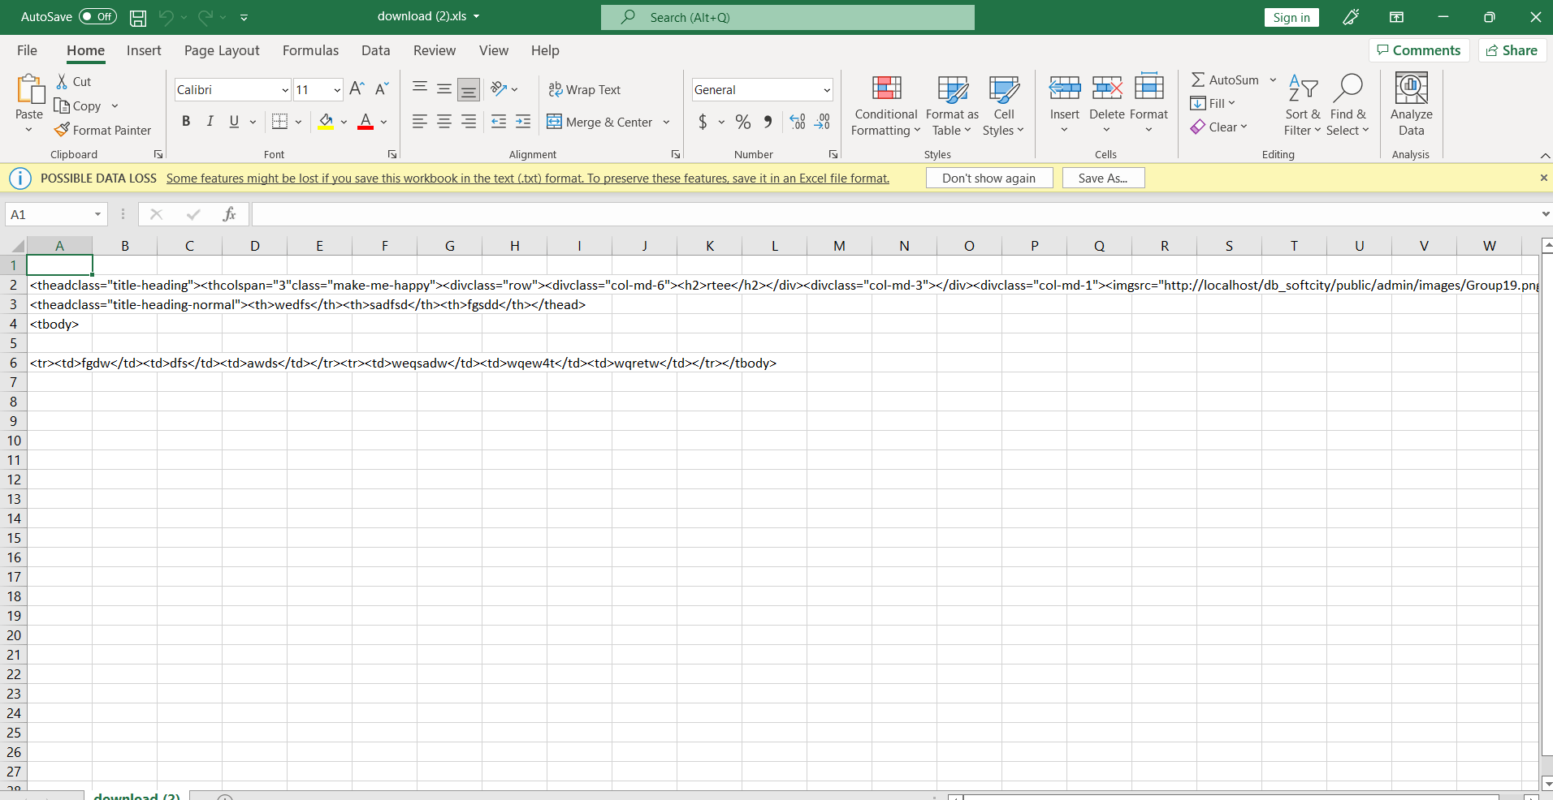The height and width of the screenshot is (800, 1553).
Task: Apply bold formatting to selected text
Action: point(186,121)
